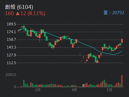Screen dimensions: 129x97
Task: Click the 143.3 price axis label
Action: [x=11, y=47]
